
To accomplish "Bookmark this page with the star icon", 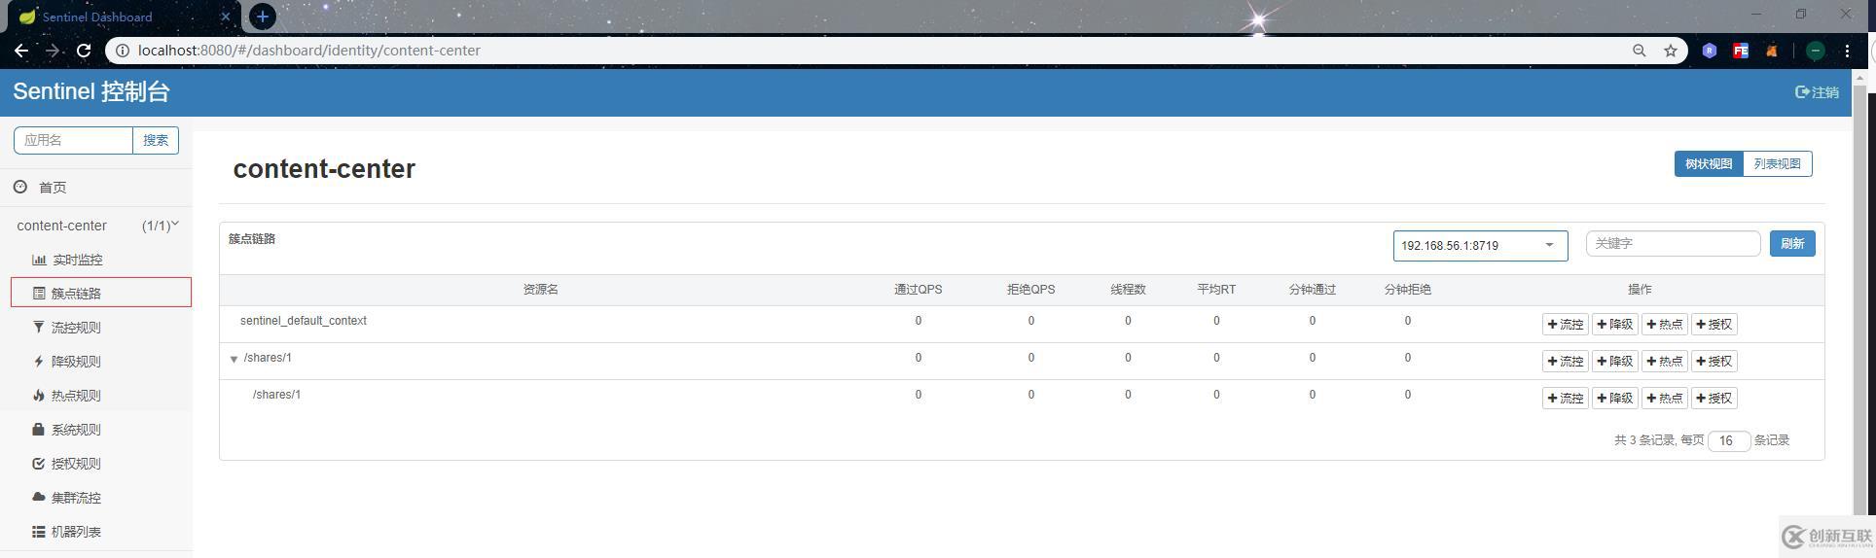I will click(x=1671, y=51).
